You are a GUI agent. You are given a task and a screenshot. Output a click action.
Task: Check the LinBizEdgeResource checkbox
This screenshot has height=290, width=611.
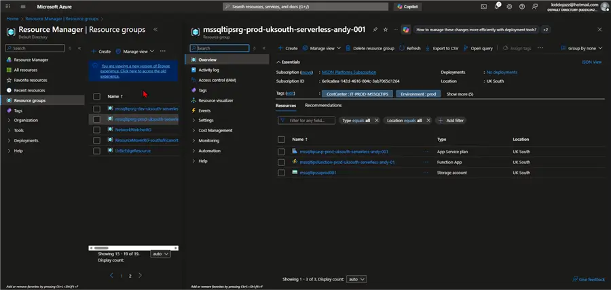96,150
